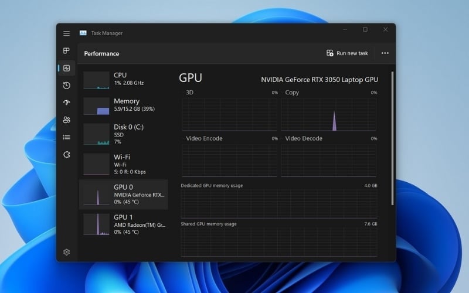Click the Wi-Fi mini graph thumbnail

pyautogui.click(x=96, y=164)
